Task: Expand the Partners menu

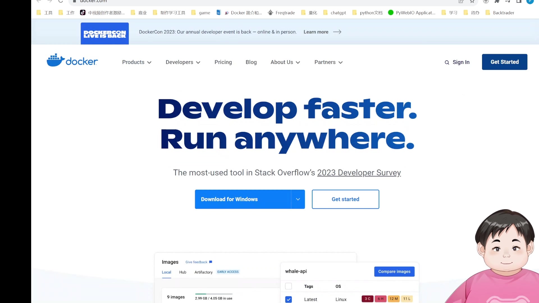Action: tap(328, 62)
